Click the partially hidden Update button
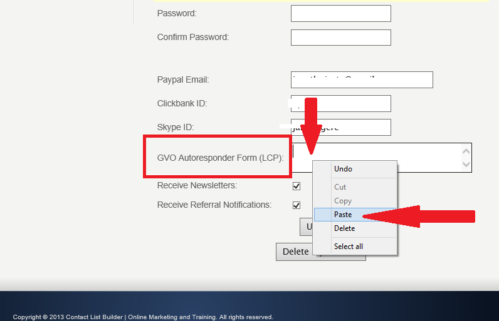The height and width of the screenshot is (321, 499). (306, 227)
